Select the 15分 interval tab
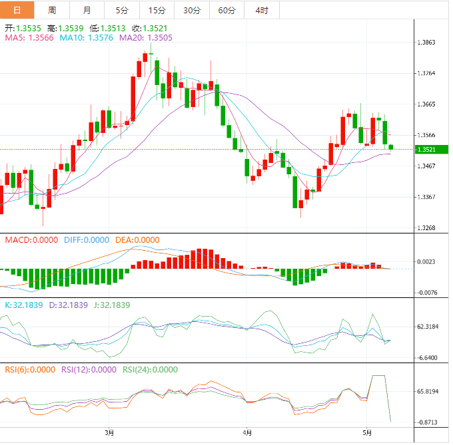 tap(157, 10)
